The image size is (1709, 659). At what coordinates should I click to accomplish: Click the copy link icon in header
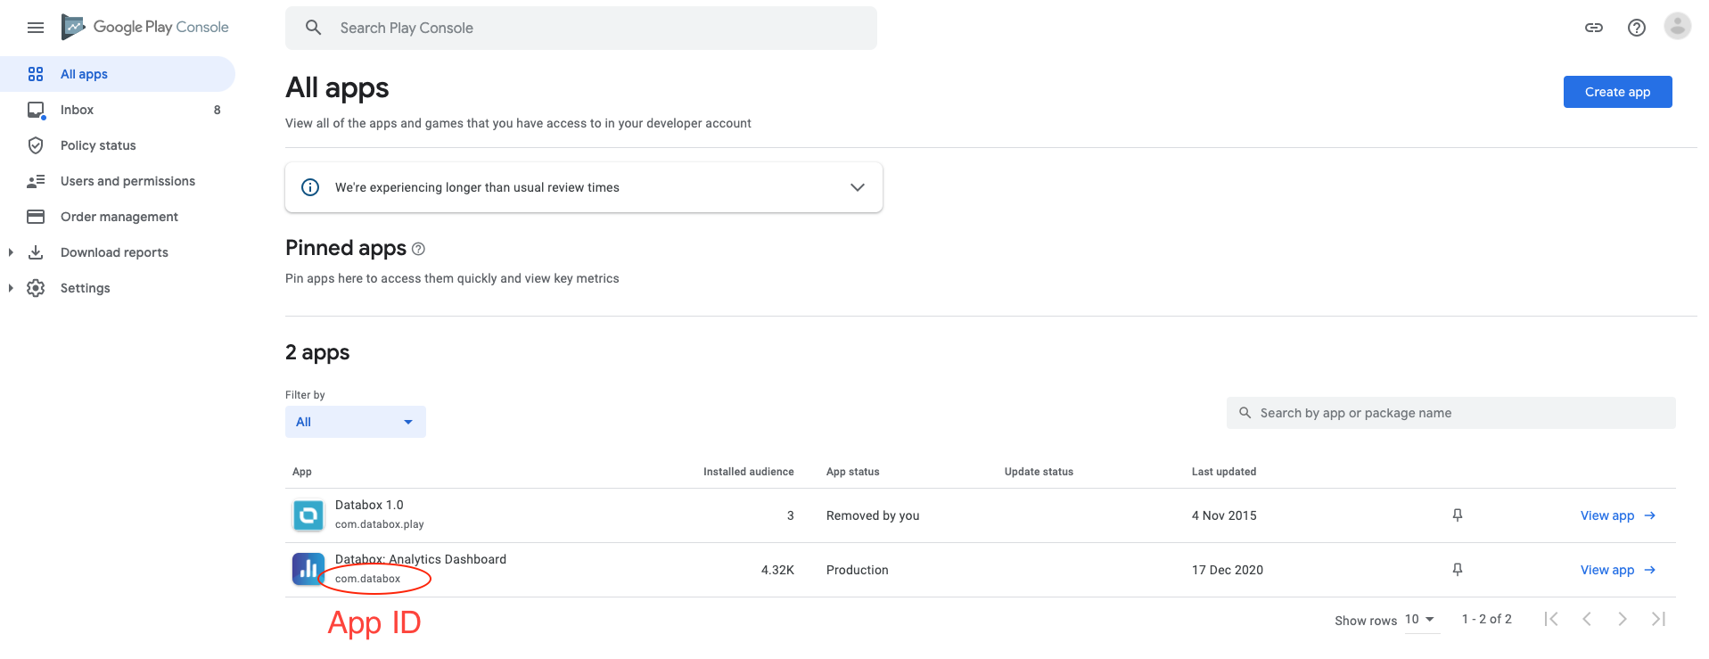(1593, 28)
